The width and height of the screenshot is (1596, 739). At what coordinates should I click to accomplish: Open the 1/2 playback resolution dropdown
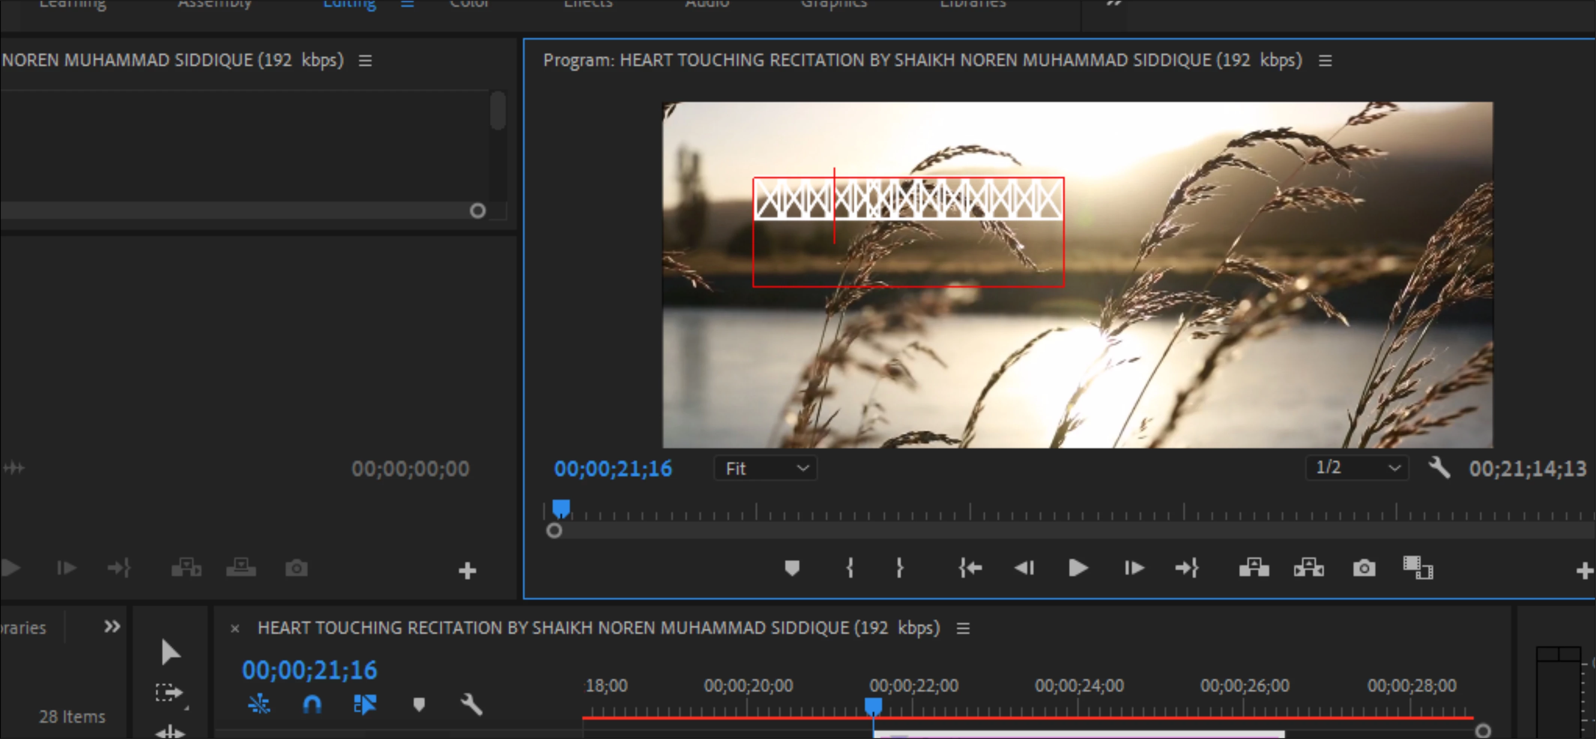tap(1357, 467)
